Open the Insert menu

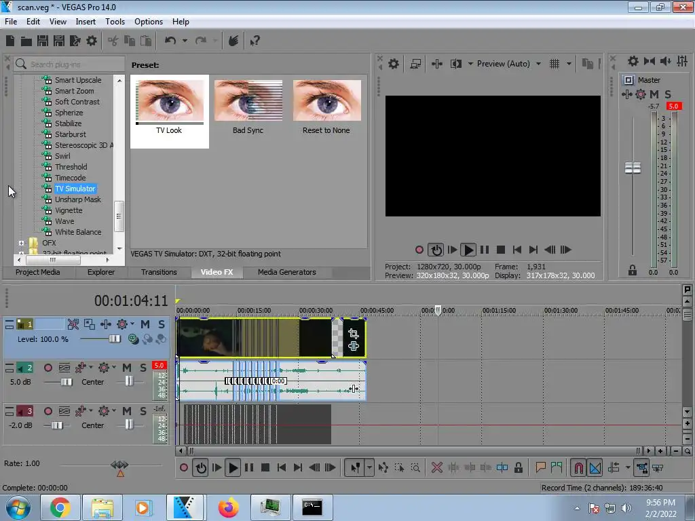click(x=86, y=21)
